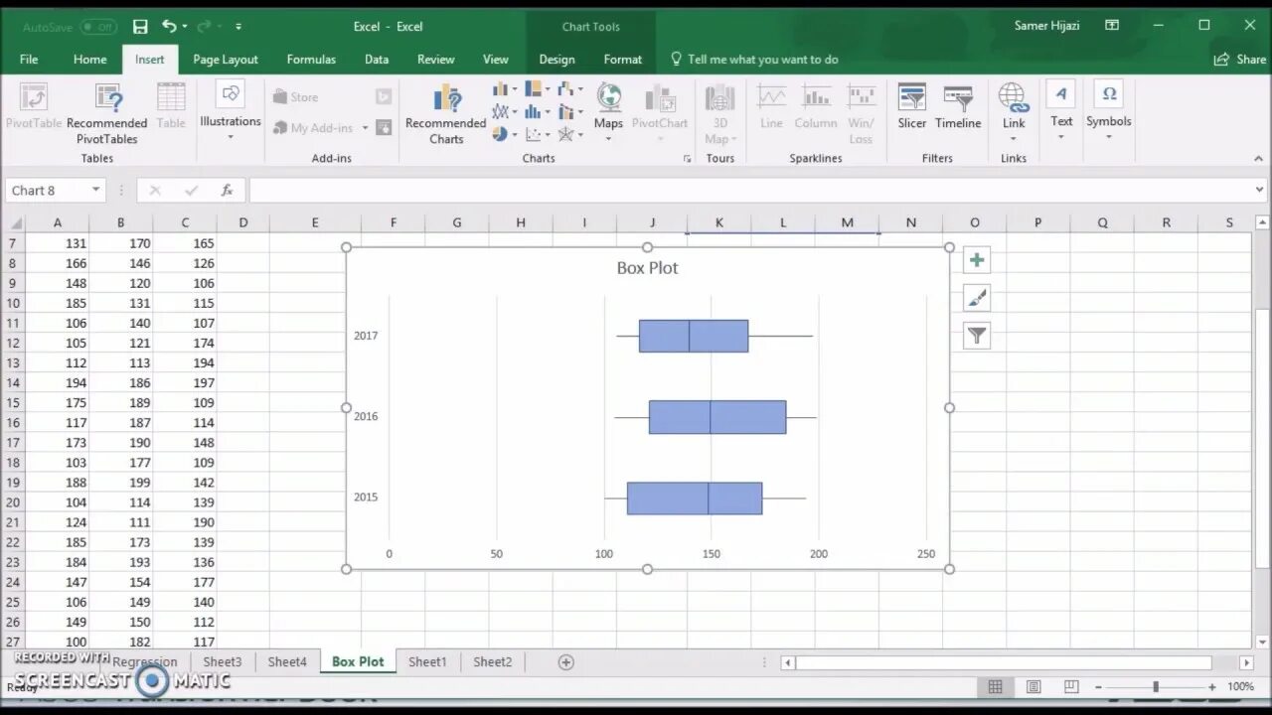
Task: Select the Box Plot chart title
Action: coord(648,268)
